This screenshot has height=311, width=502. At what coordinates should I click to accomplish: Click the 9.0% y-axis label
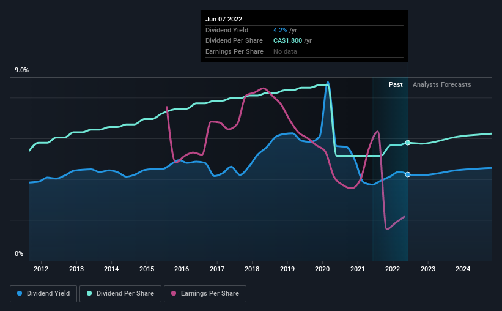pyautogui.click(x=21, y=70)
